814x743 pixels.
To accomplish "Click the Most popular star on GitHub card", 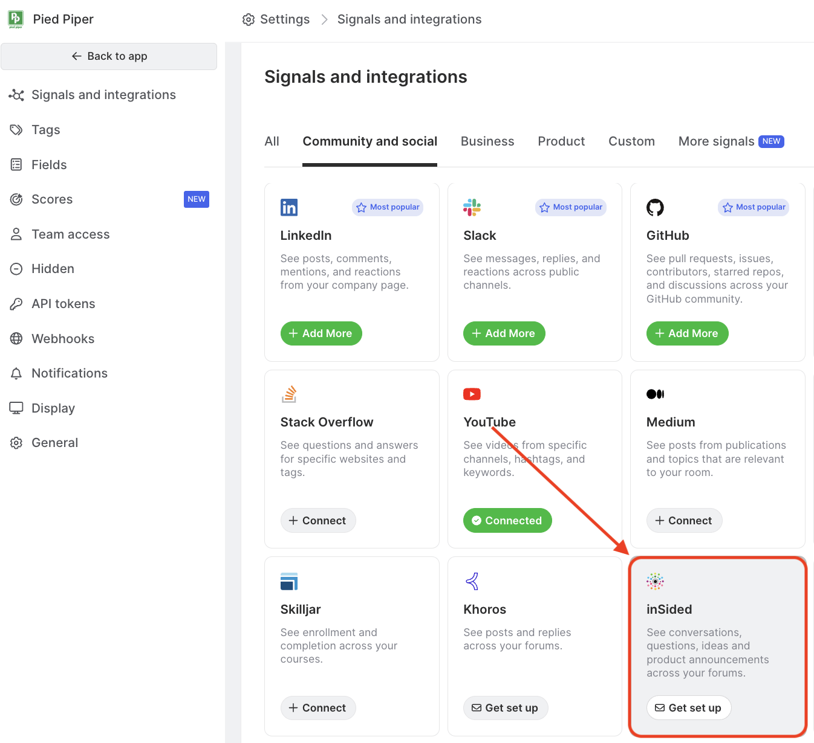I will (728, 207).
